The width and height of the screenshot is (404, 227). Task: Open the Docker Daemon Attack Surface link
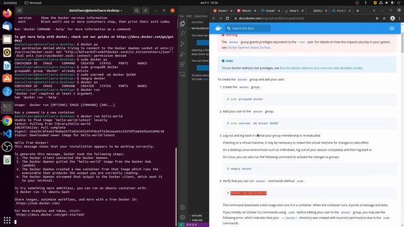[249, 47]
